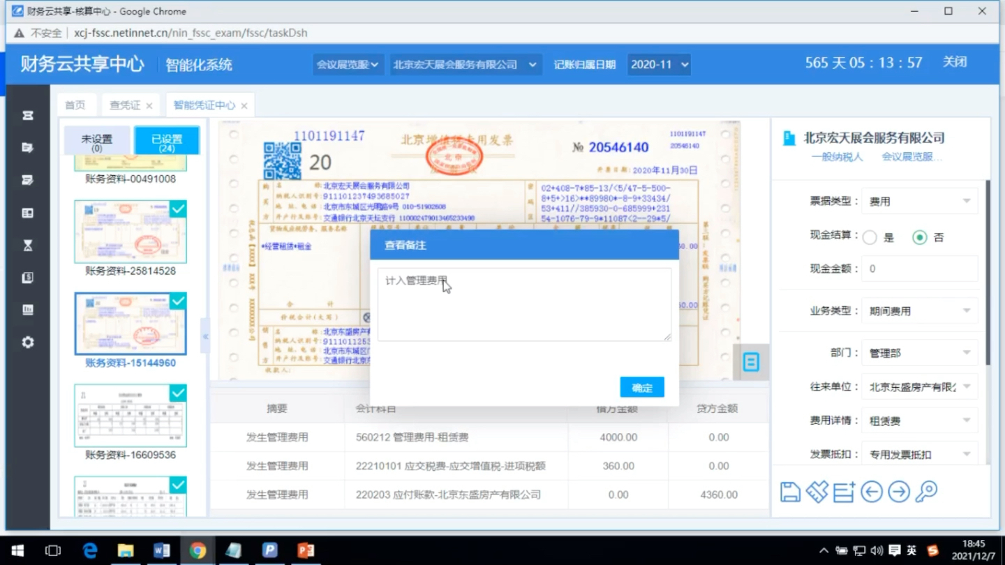This screenshot has height=565, width=1005.
Task: Open the 北京宏天展会服务有限公司 company dropdown
Action: 466,64
